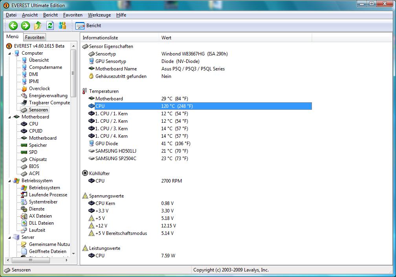
Task: Open AX Dateien tree item
Action: pos(40,216)
